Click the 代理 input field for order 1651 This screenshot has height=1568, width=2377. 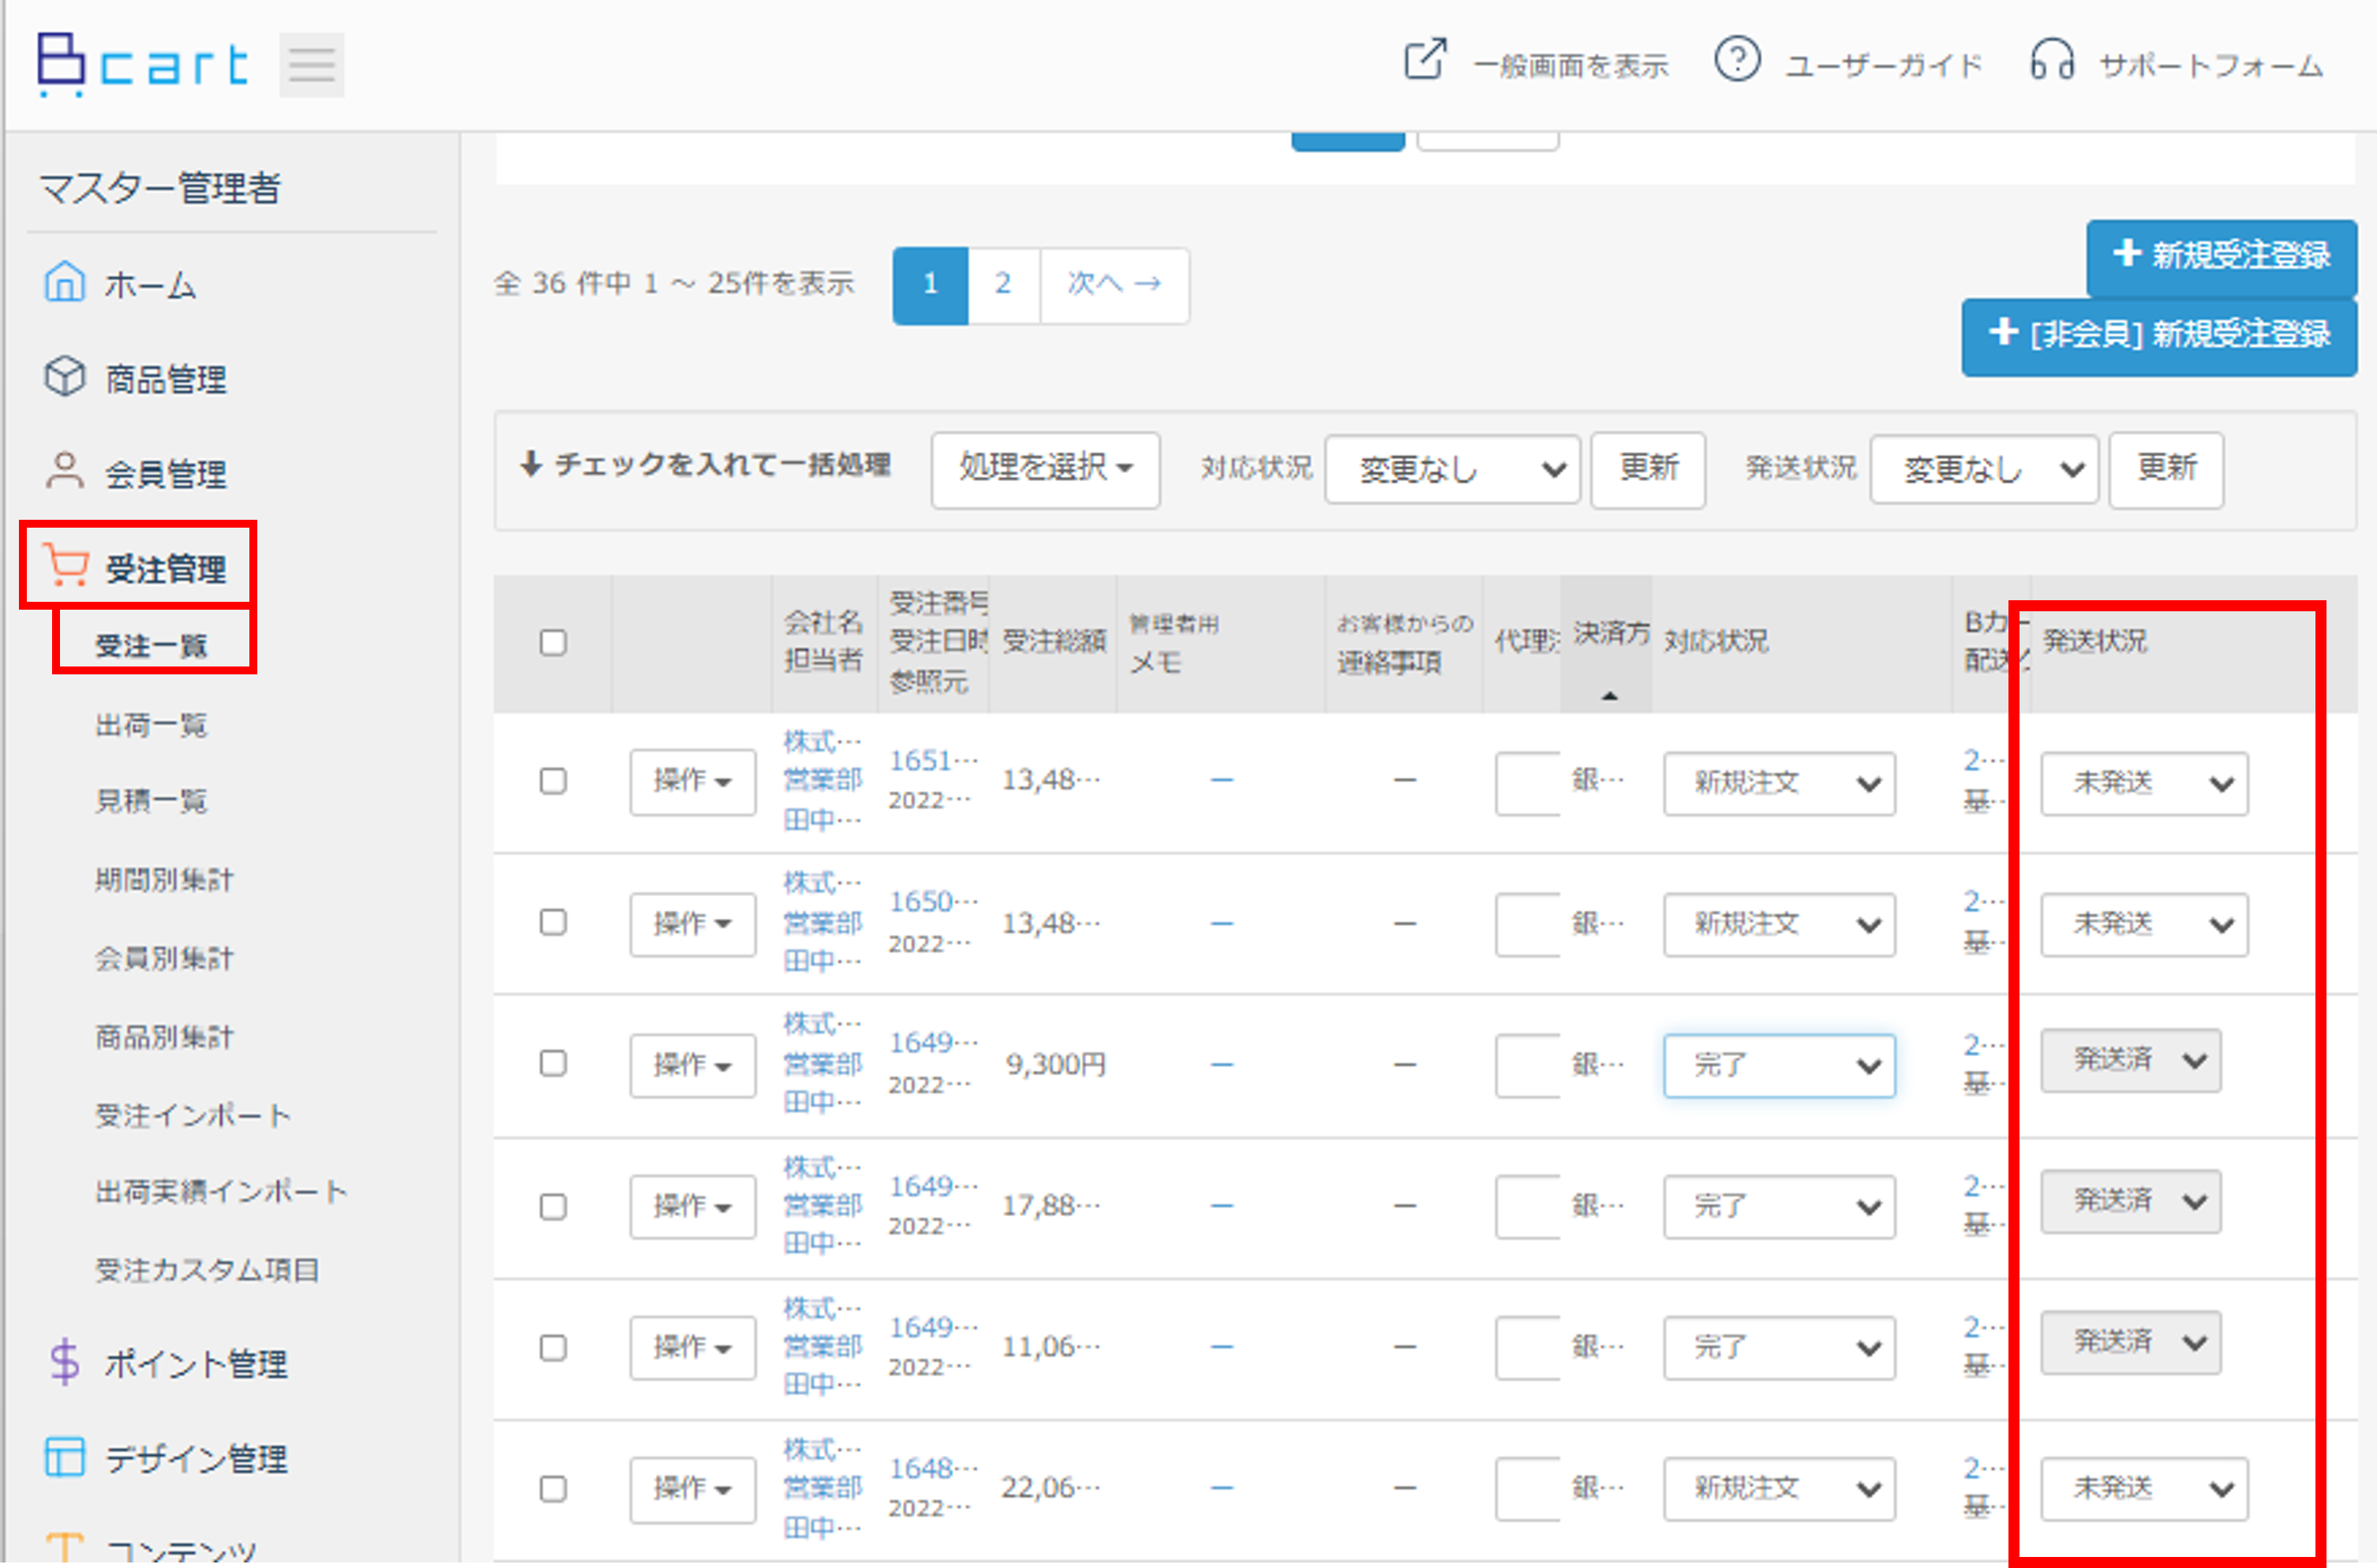tap(1528, 783)
